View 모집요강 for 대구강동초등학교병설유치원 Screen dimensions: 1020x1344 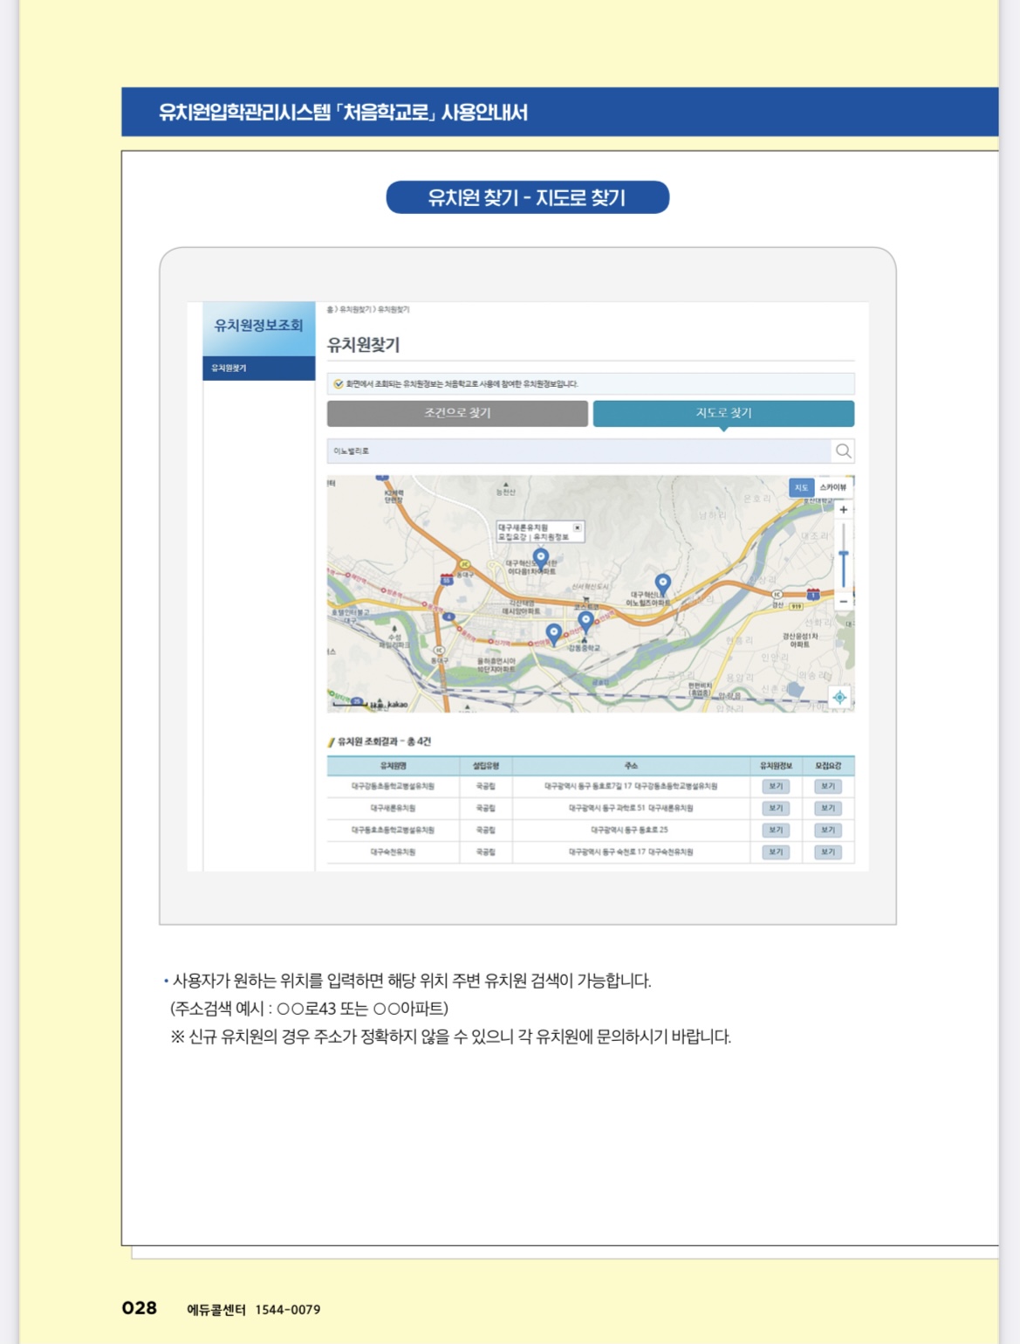point(828,786)
